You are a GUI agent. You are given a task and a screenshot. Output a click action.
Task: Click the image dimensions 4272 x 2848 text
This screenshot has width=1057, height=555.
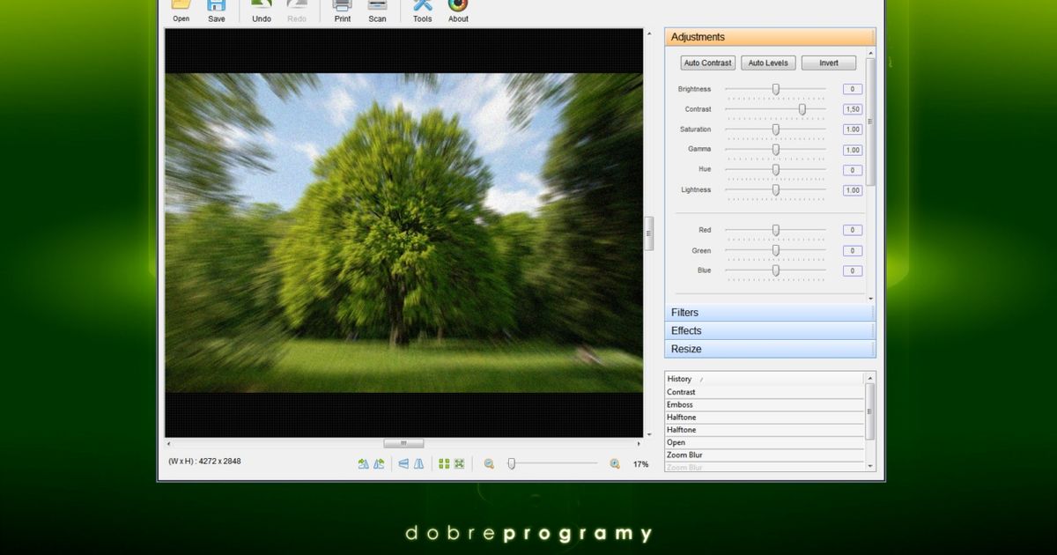pyautogui.click(x=204, y=461)
